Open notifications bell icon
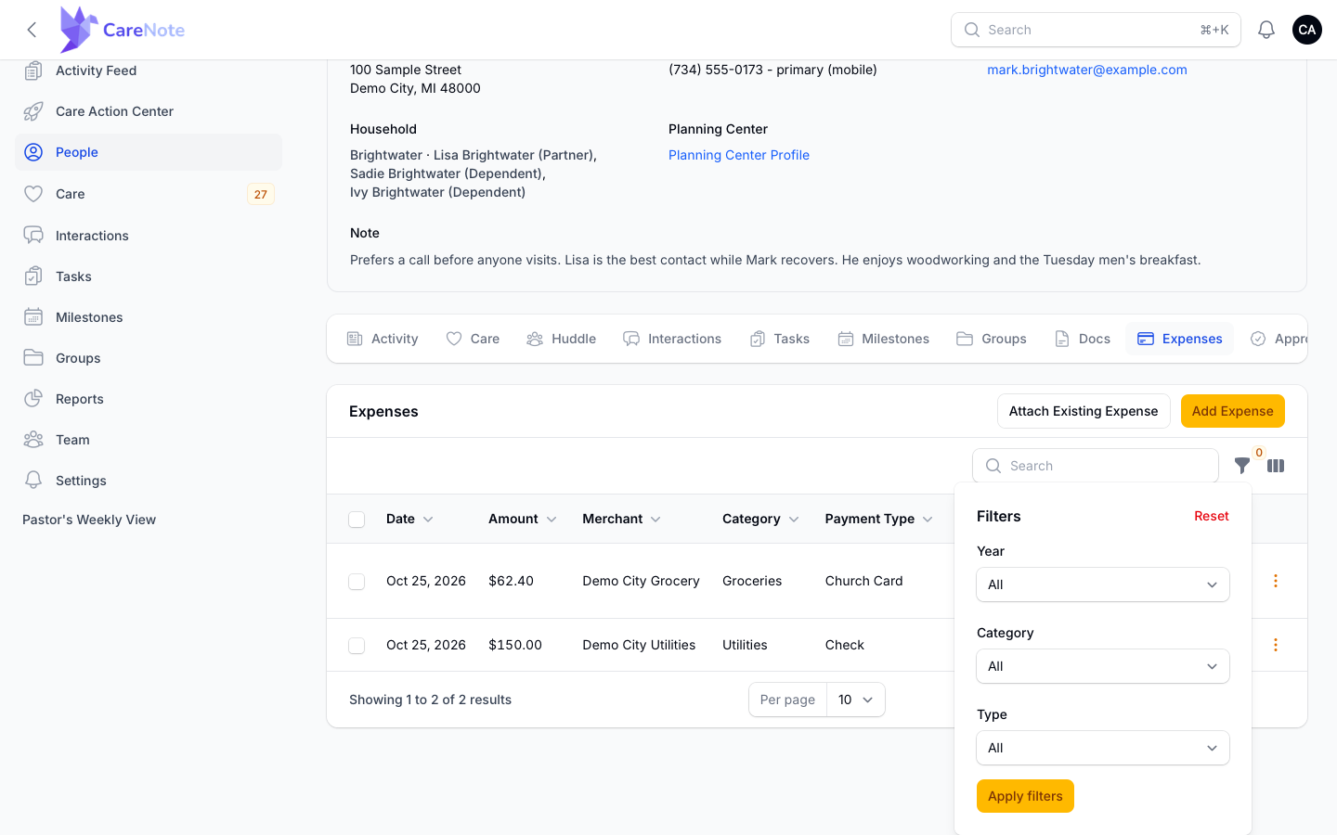 [x=1266, y=30]
